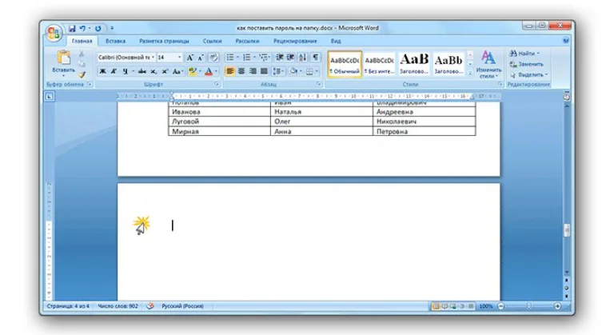Click the Найти find button
Viewport: 614px width, 335px height.
524,54
